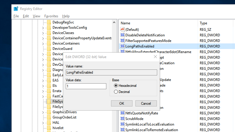Viewport: 235px width, 132px height.
Task: Click the NtfsQuotaNotifyRate DWORD icon
Action: point(122,113)
